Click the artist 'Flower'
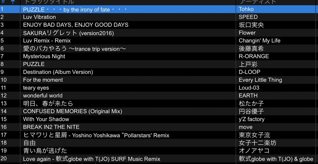318x164 pixels. coord(247,33)
